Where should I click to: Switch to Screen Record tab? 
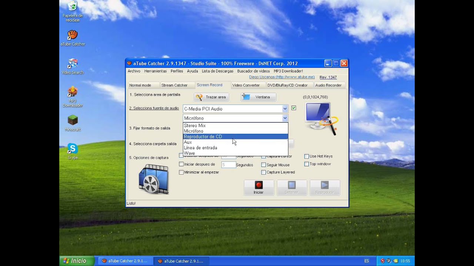click(213, 85)
